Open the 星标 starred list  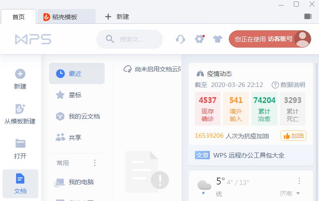click(77, 95)
